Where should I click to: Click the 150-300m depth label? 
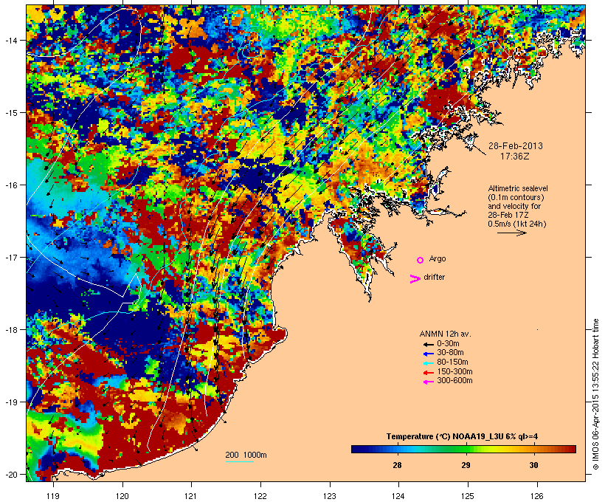[454, 372]
